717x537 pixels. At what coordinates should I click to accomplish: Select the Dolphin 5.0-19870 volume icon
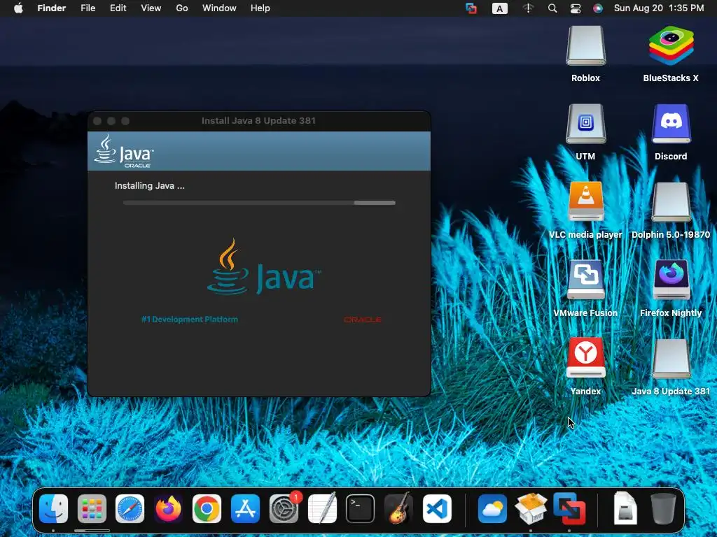[x=671, y=202]
